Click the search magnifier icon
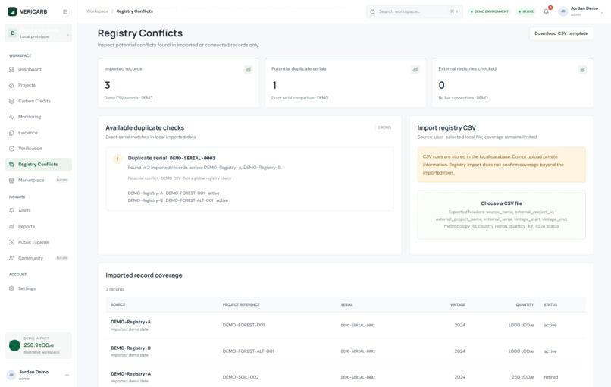 pos(372,11)
